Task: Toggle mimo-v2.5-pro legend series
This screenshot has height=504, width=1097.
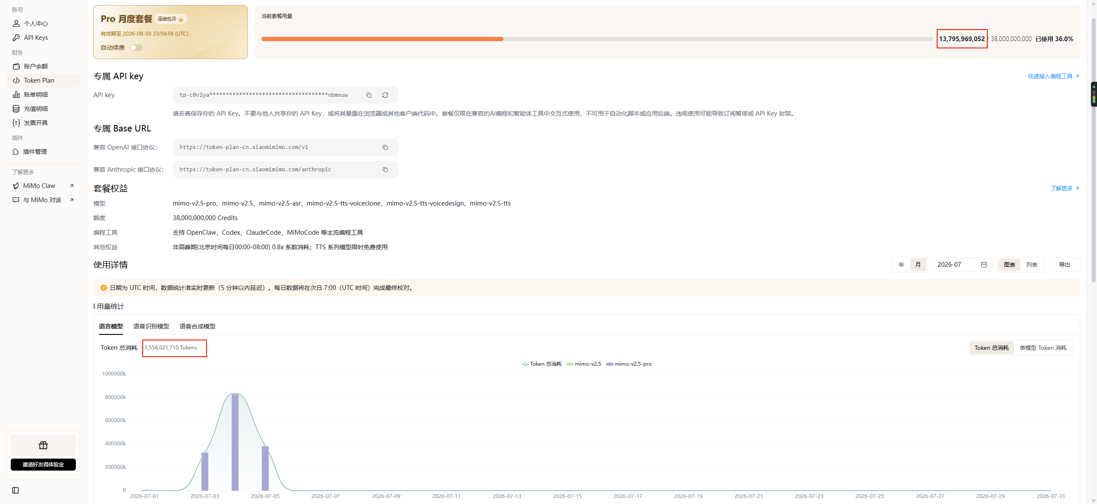Action: (629, 364)
